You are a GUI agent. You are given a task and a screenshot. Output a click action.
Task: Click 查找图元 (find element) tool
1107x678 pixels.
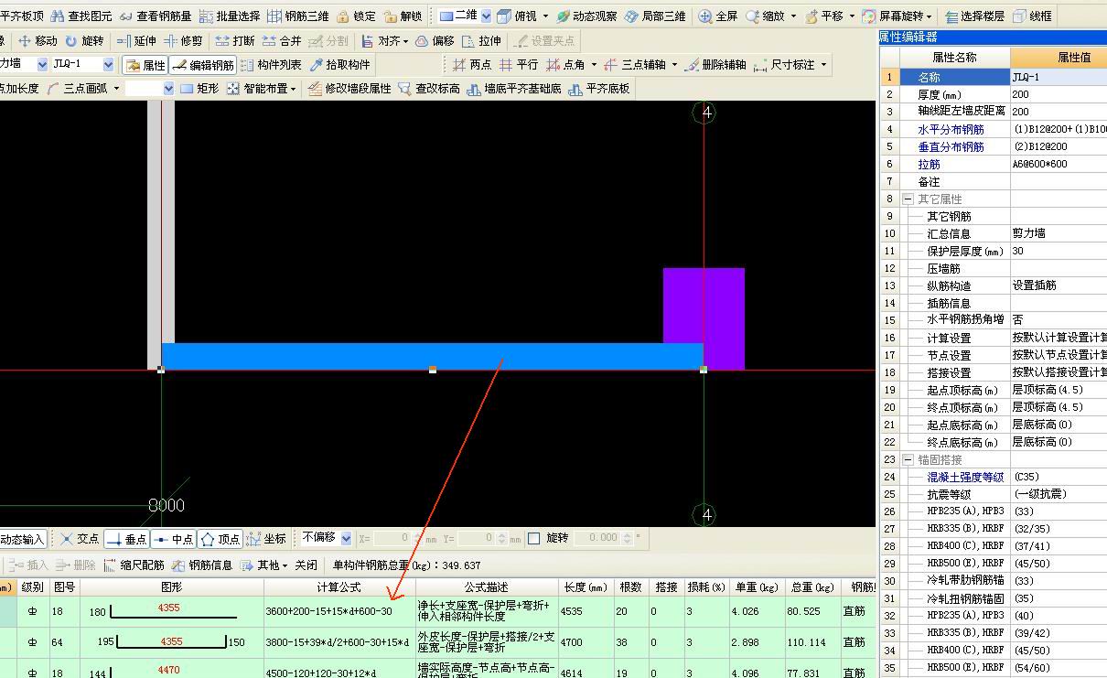coord(82,16)
